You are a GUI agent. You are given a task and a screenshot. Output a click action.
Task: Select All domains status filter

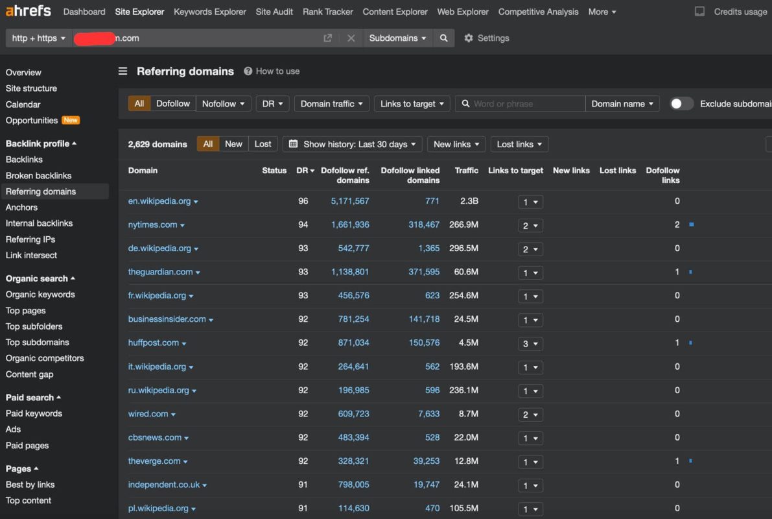(x=208, y=144)
